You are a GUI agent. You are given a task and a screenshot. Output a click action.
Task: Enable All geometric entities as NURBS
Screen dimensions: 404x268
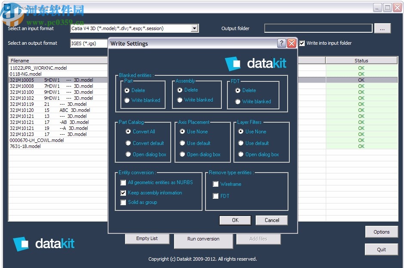tap(123, 182)
